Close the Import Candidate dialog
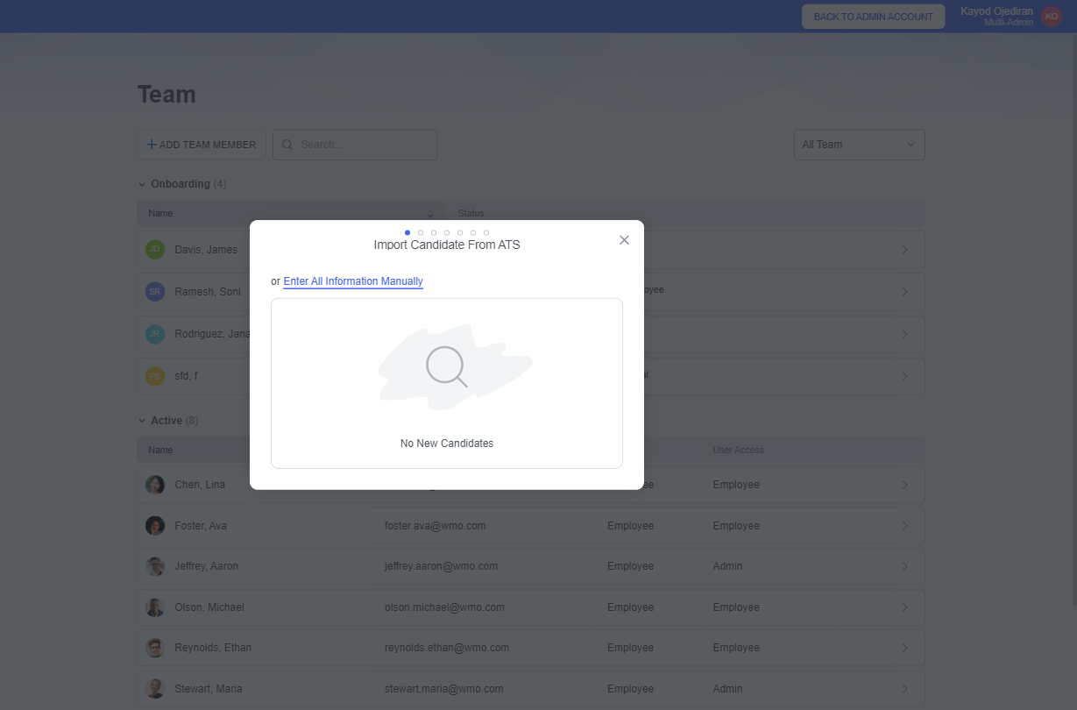 point(624,240)
